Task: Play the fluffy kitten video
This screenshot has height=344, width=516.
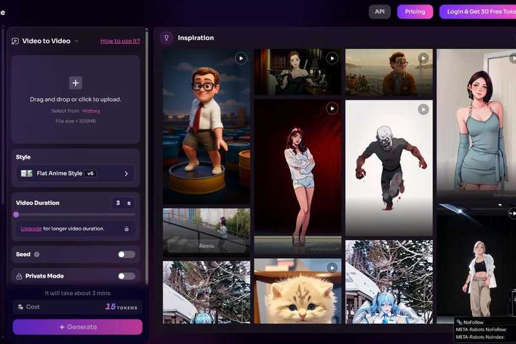Action: click(x=332, y=268)
